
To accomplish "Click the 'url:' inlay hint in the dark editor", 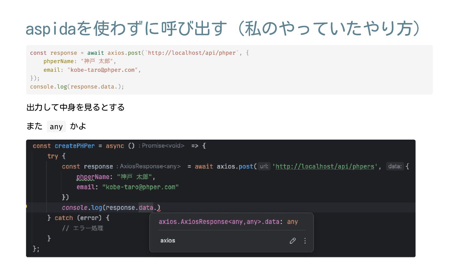I will pyautogui.click(x=264, y=166).
